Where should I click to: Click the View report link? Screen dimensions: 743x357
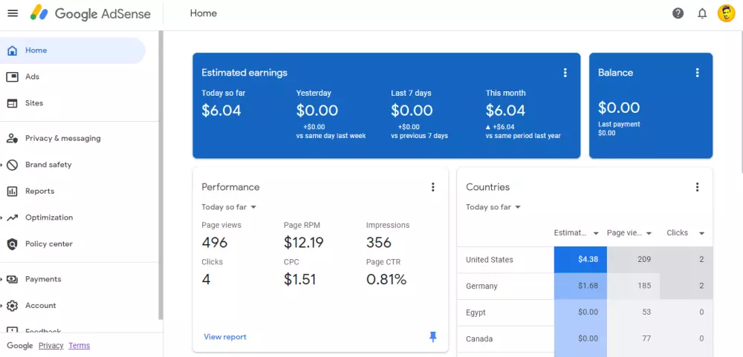(225, 337)
